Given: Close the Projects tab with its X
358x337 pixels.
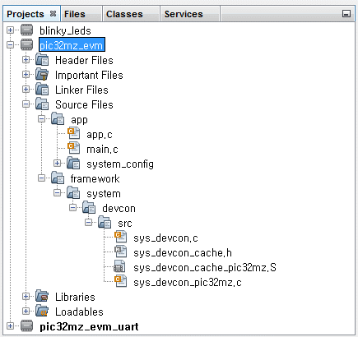Looking at the screenshot, I should pos(53,13).
